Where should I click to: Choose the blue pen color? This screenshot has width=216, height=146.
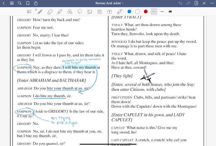click(129, 12)
